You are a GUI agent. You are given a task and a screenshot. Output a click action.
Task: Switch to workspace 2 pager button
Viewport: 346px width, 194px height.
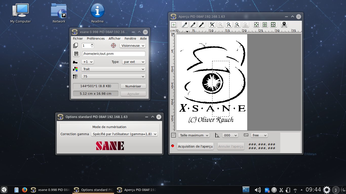point(336,190)
